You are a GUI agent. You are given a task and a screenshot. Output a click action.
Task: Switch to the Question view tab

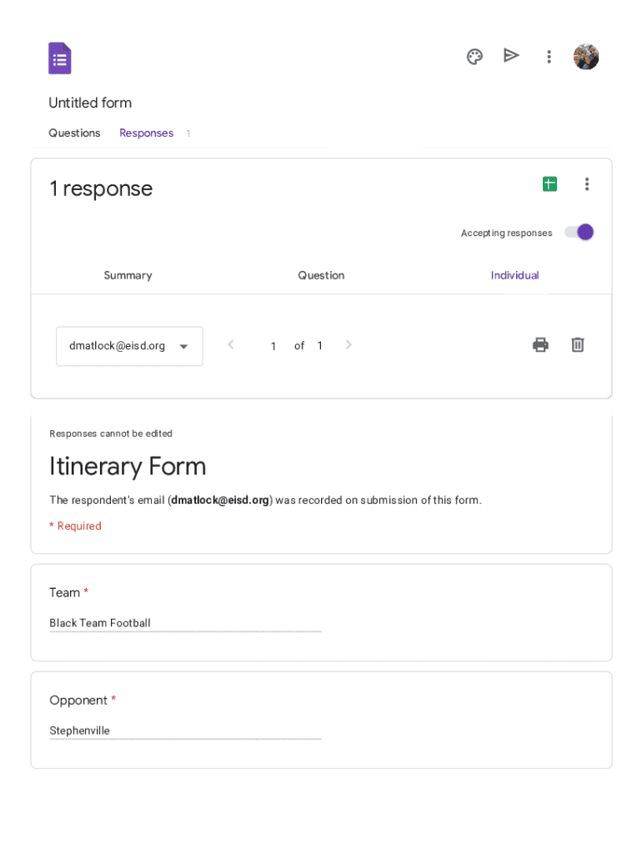pyautogui.click(x=321, y=275)
